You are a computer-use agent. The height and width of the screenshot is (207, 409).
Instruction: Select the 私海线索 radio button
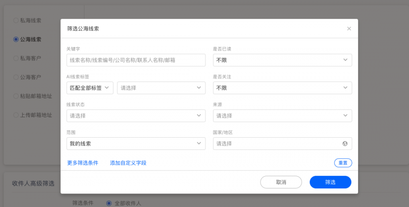click(x=16, y=20)
